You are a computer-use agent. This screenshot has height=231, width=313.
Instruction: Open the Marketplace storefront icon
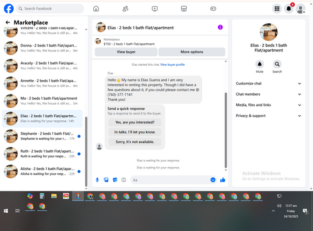184,9
